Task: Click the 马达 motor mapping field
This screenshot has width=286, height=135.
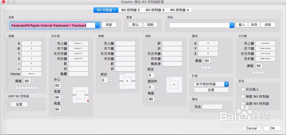Action: 212,107
